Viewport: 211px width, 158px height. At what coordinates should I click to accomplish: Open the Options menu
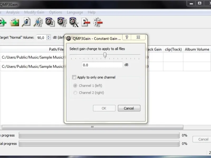coord(56,12)
